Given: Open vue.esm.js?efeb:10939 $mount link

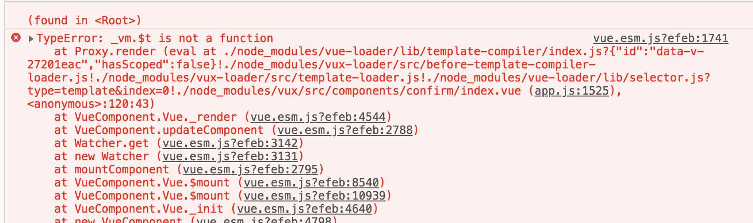Looking at the screenshot, I should click(x=315, y=196).
